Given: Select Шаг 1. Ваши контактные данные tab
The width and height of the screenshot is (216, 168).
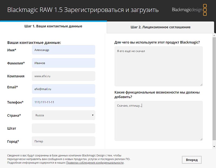Looking at the screenshot, I should coord(53,26).
